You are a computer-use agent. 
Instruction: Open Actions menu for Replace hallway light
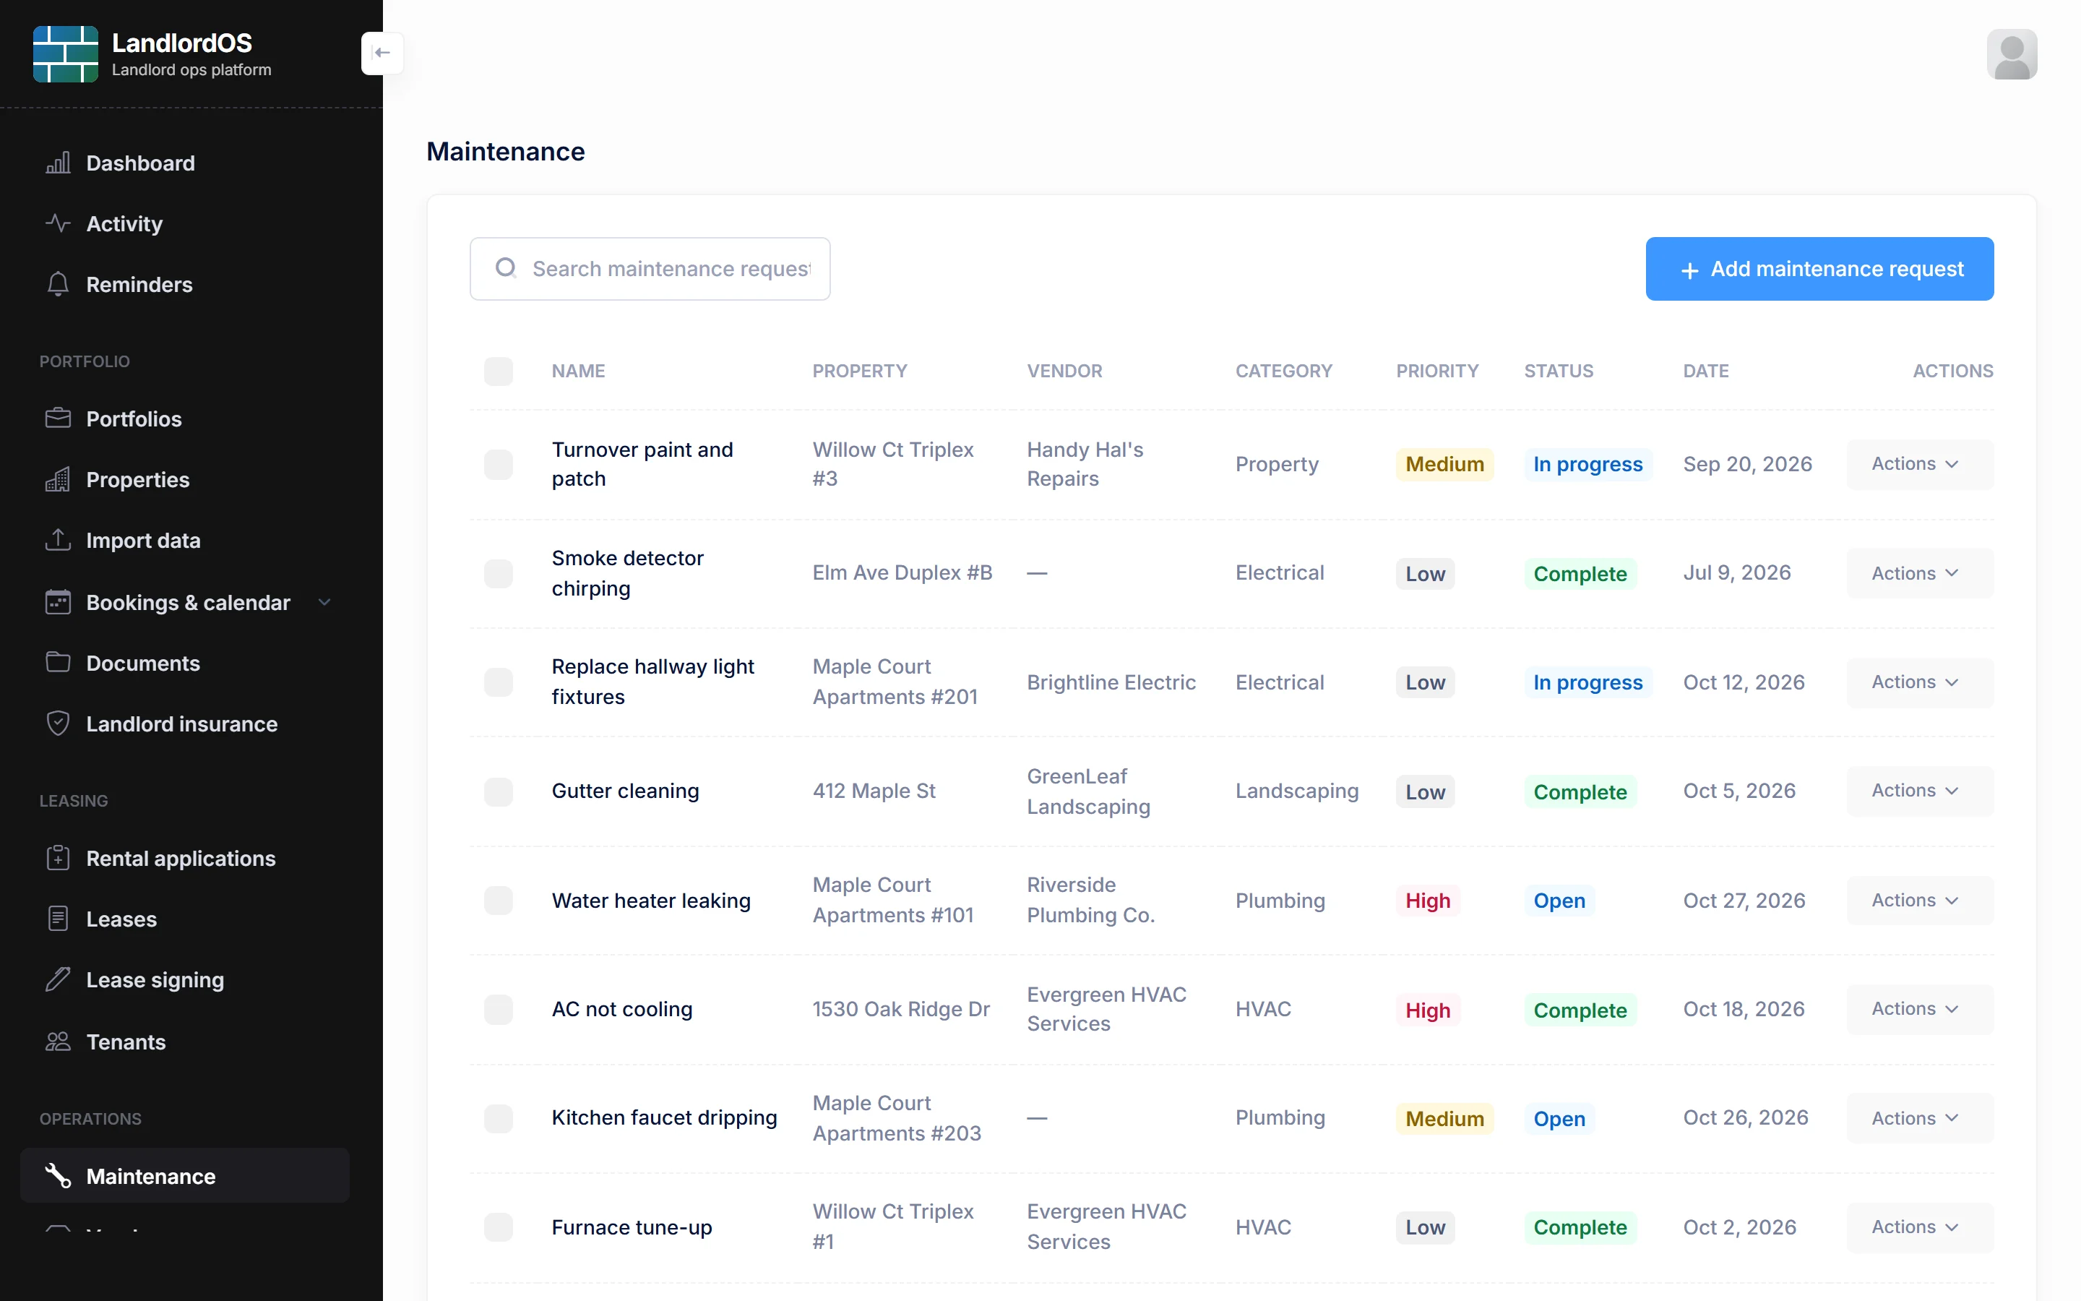coord(1919,682)
